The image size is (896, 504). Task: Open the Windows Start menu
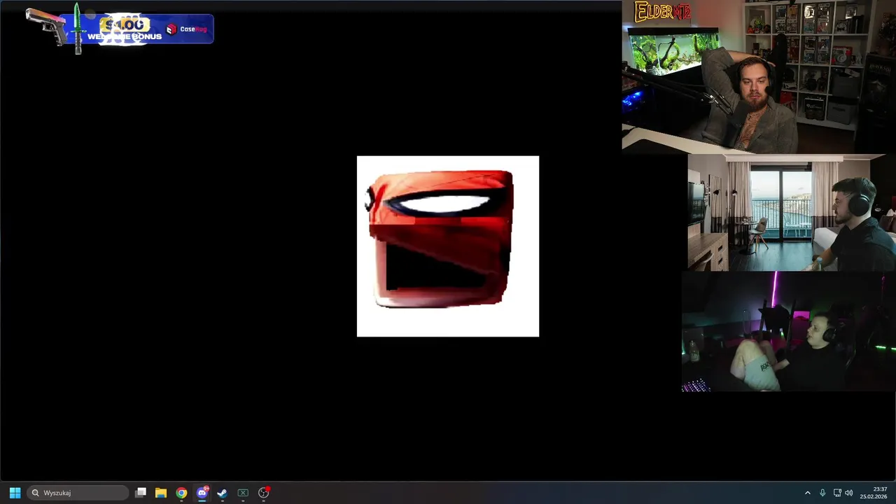[x=15, y=493]
